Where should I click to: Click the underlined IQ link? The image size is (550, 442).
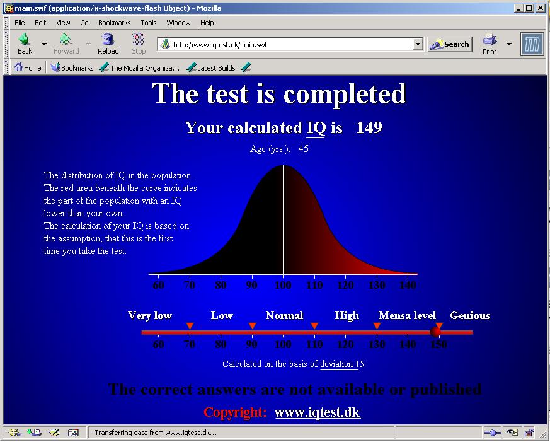click(316, 128)
